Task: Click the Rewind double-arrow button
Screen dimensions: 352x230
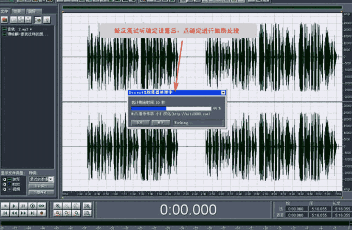Action: (14, 213)
